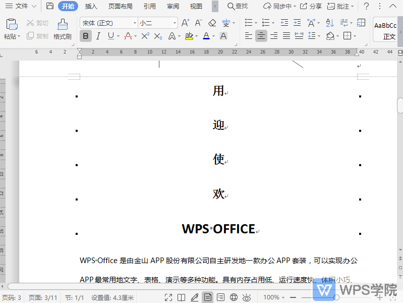Click the 分享 share button
This screenshot has height=303, width=403.
(311, 6)
